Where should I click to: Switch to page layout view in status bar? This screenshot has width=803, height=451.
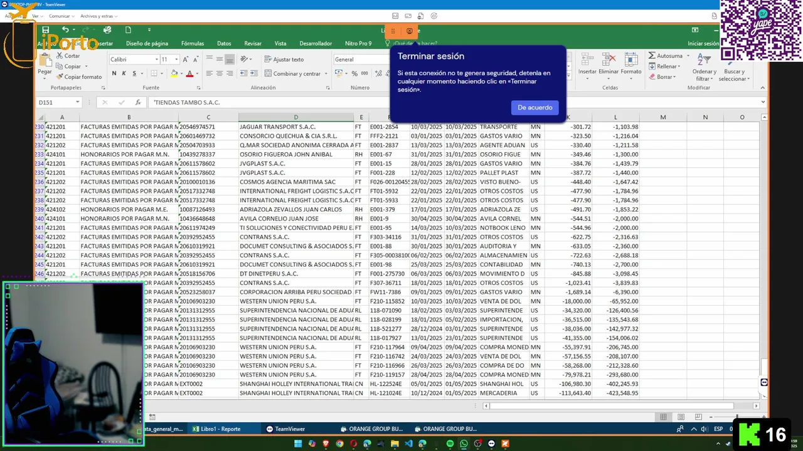(681, 417)
